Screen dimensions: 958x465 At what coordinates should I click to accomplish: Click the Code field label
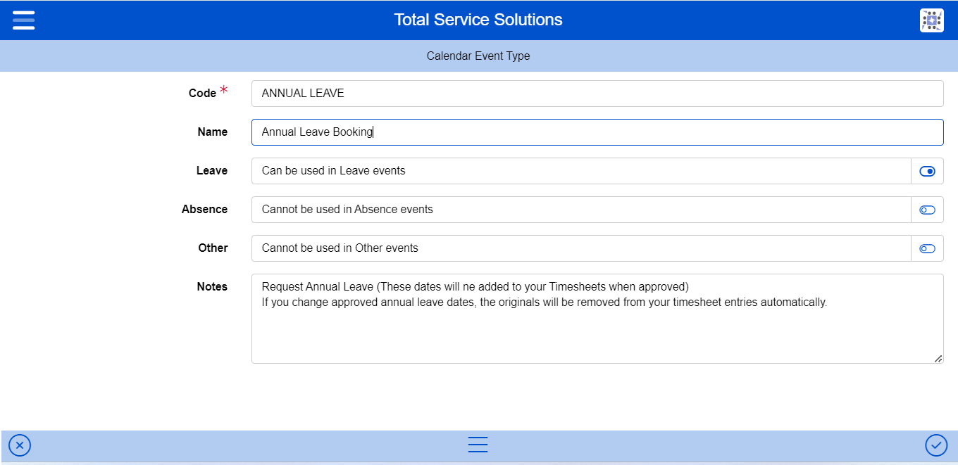(202, 94)
